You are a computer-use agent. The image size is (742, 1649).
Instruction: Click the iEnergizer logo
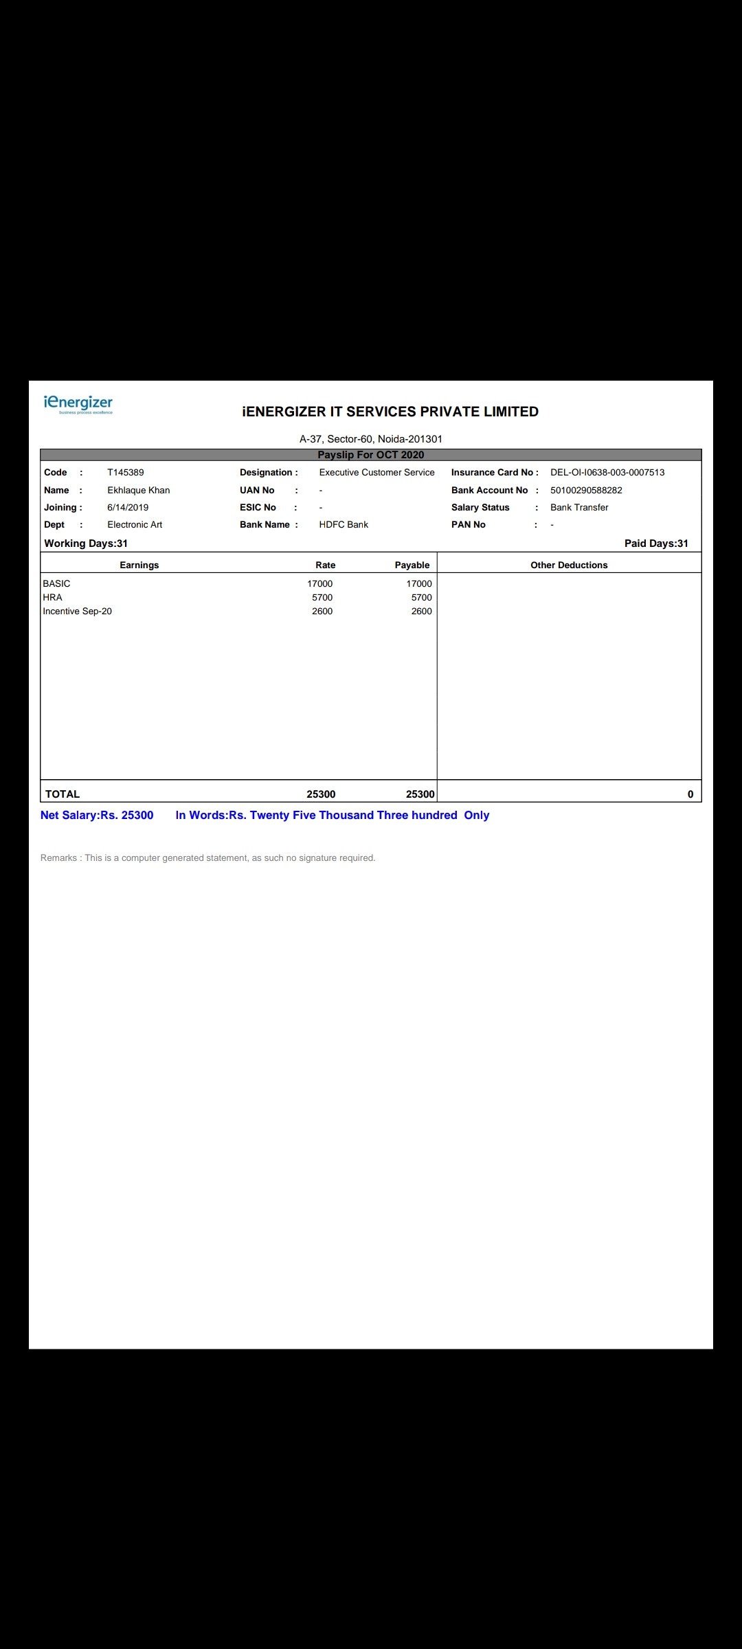pos(78,404)
